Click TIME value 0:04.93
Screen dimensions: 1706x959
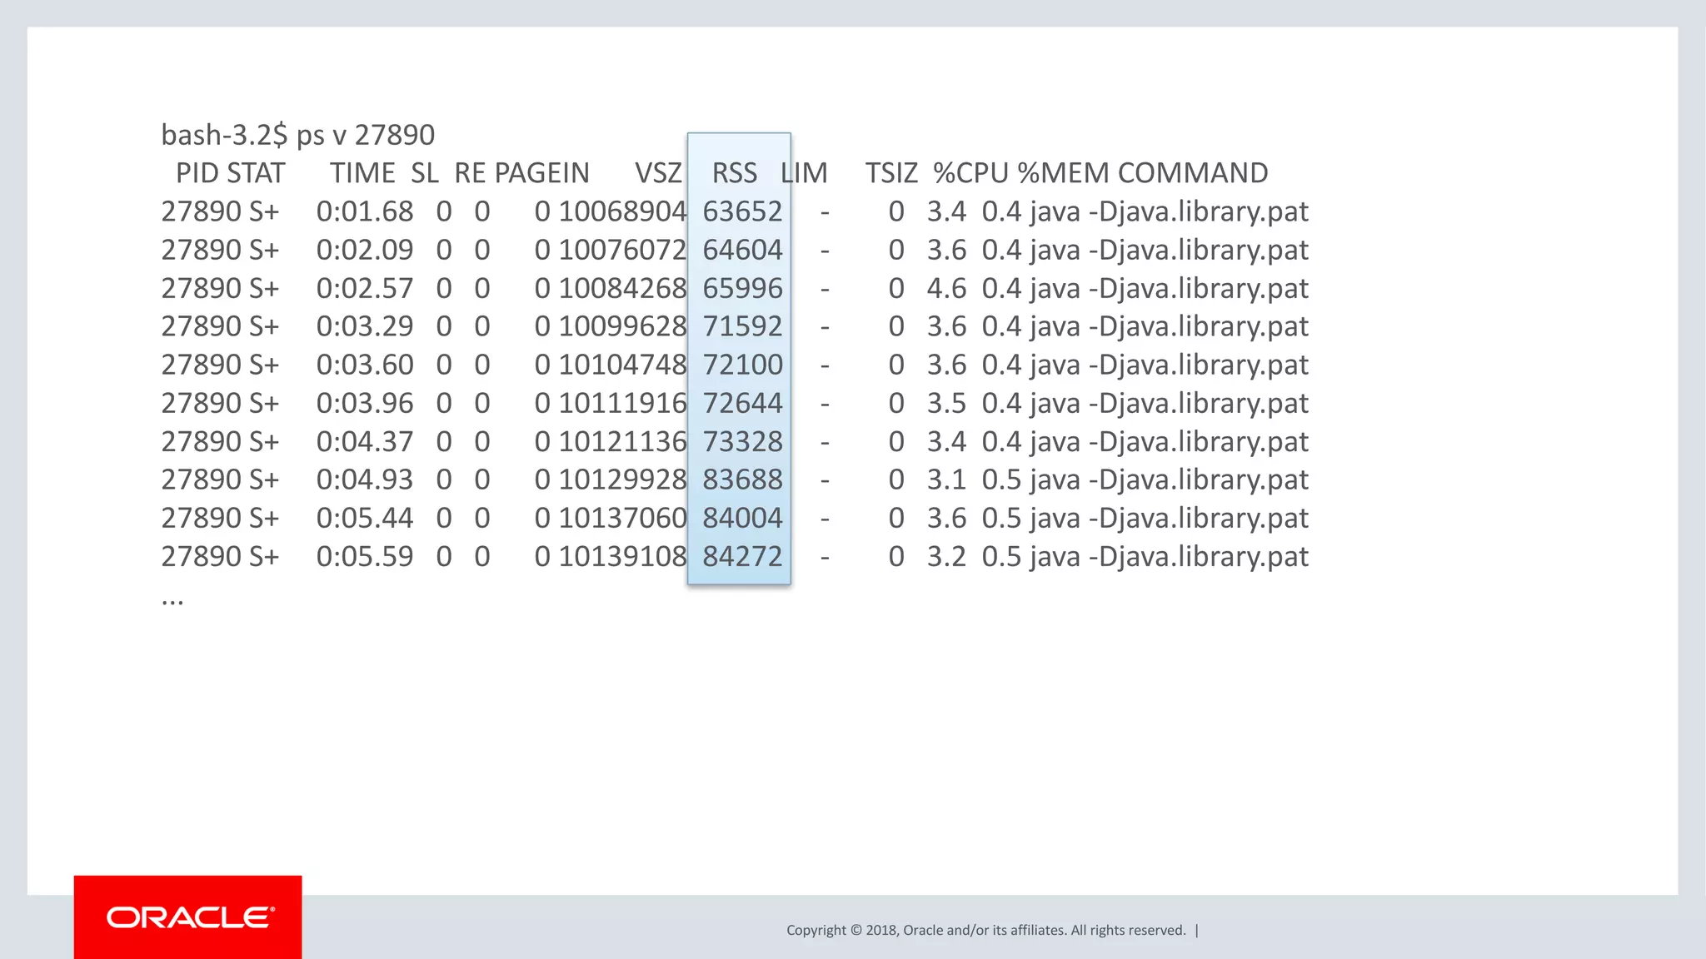[365, 479]
